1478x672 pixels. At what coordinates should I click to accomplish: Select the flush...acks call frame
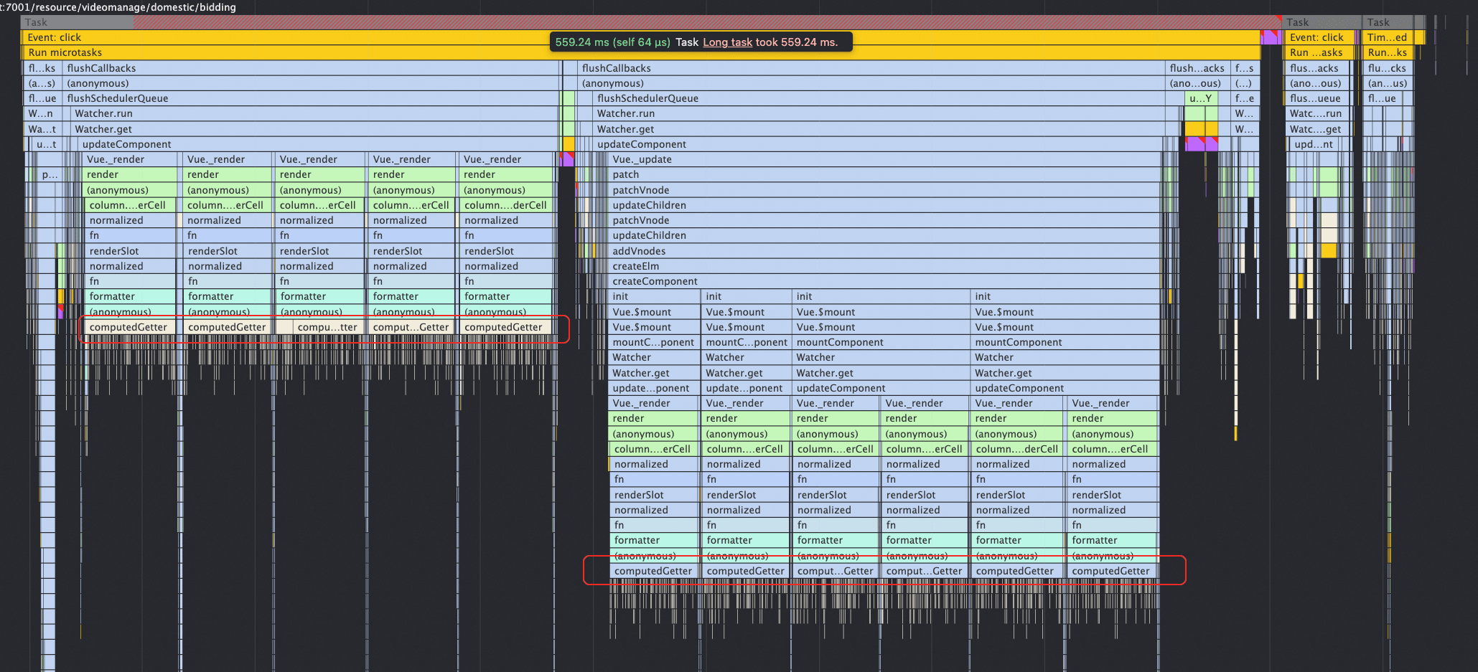click(1197, 68)
